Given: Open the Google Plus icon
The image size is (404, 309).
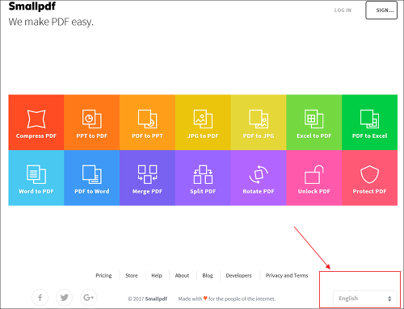Looking at the screenshot, I should [x=88, y=298].
